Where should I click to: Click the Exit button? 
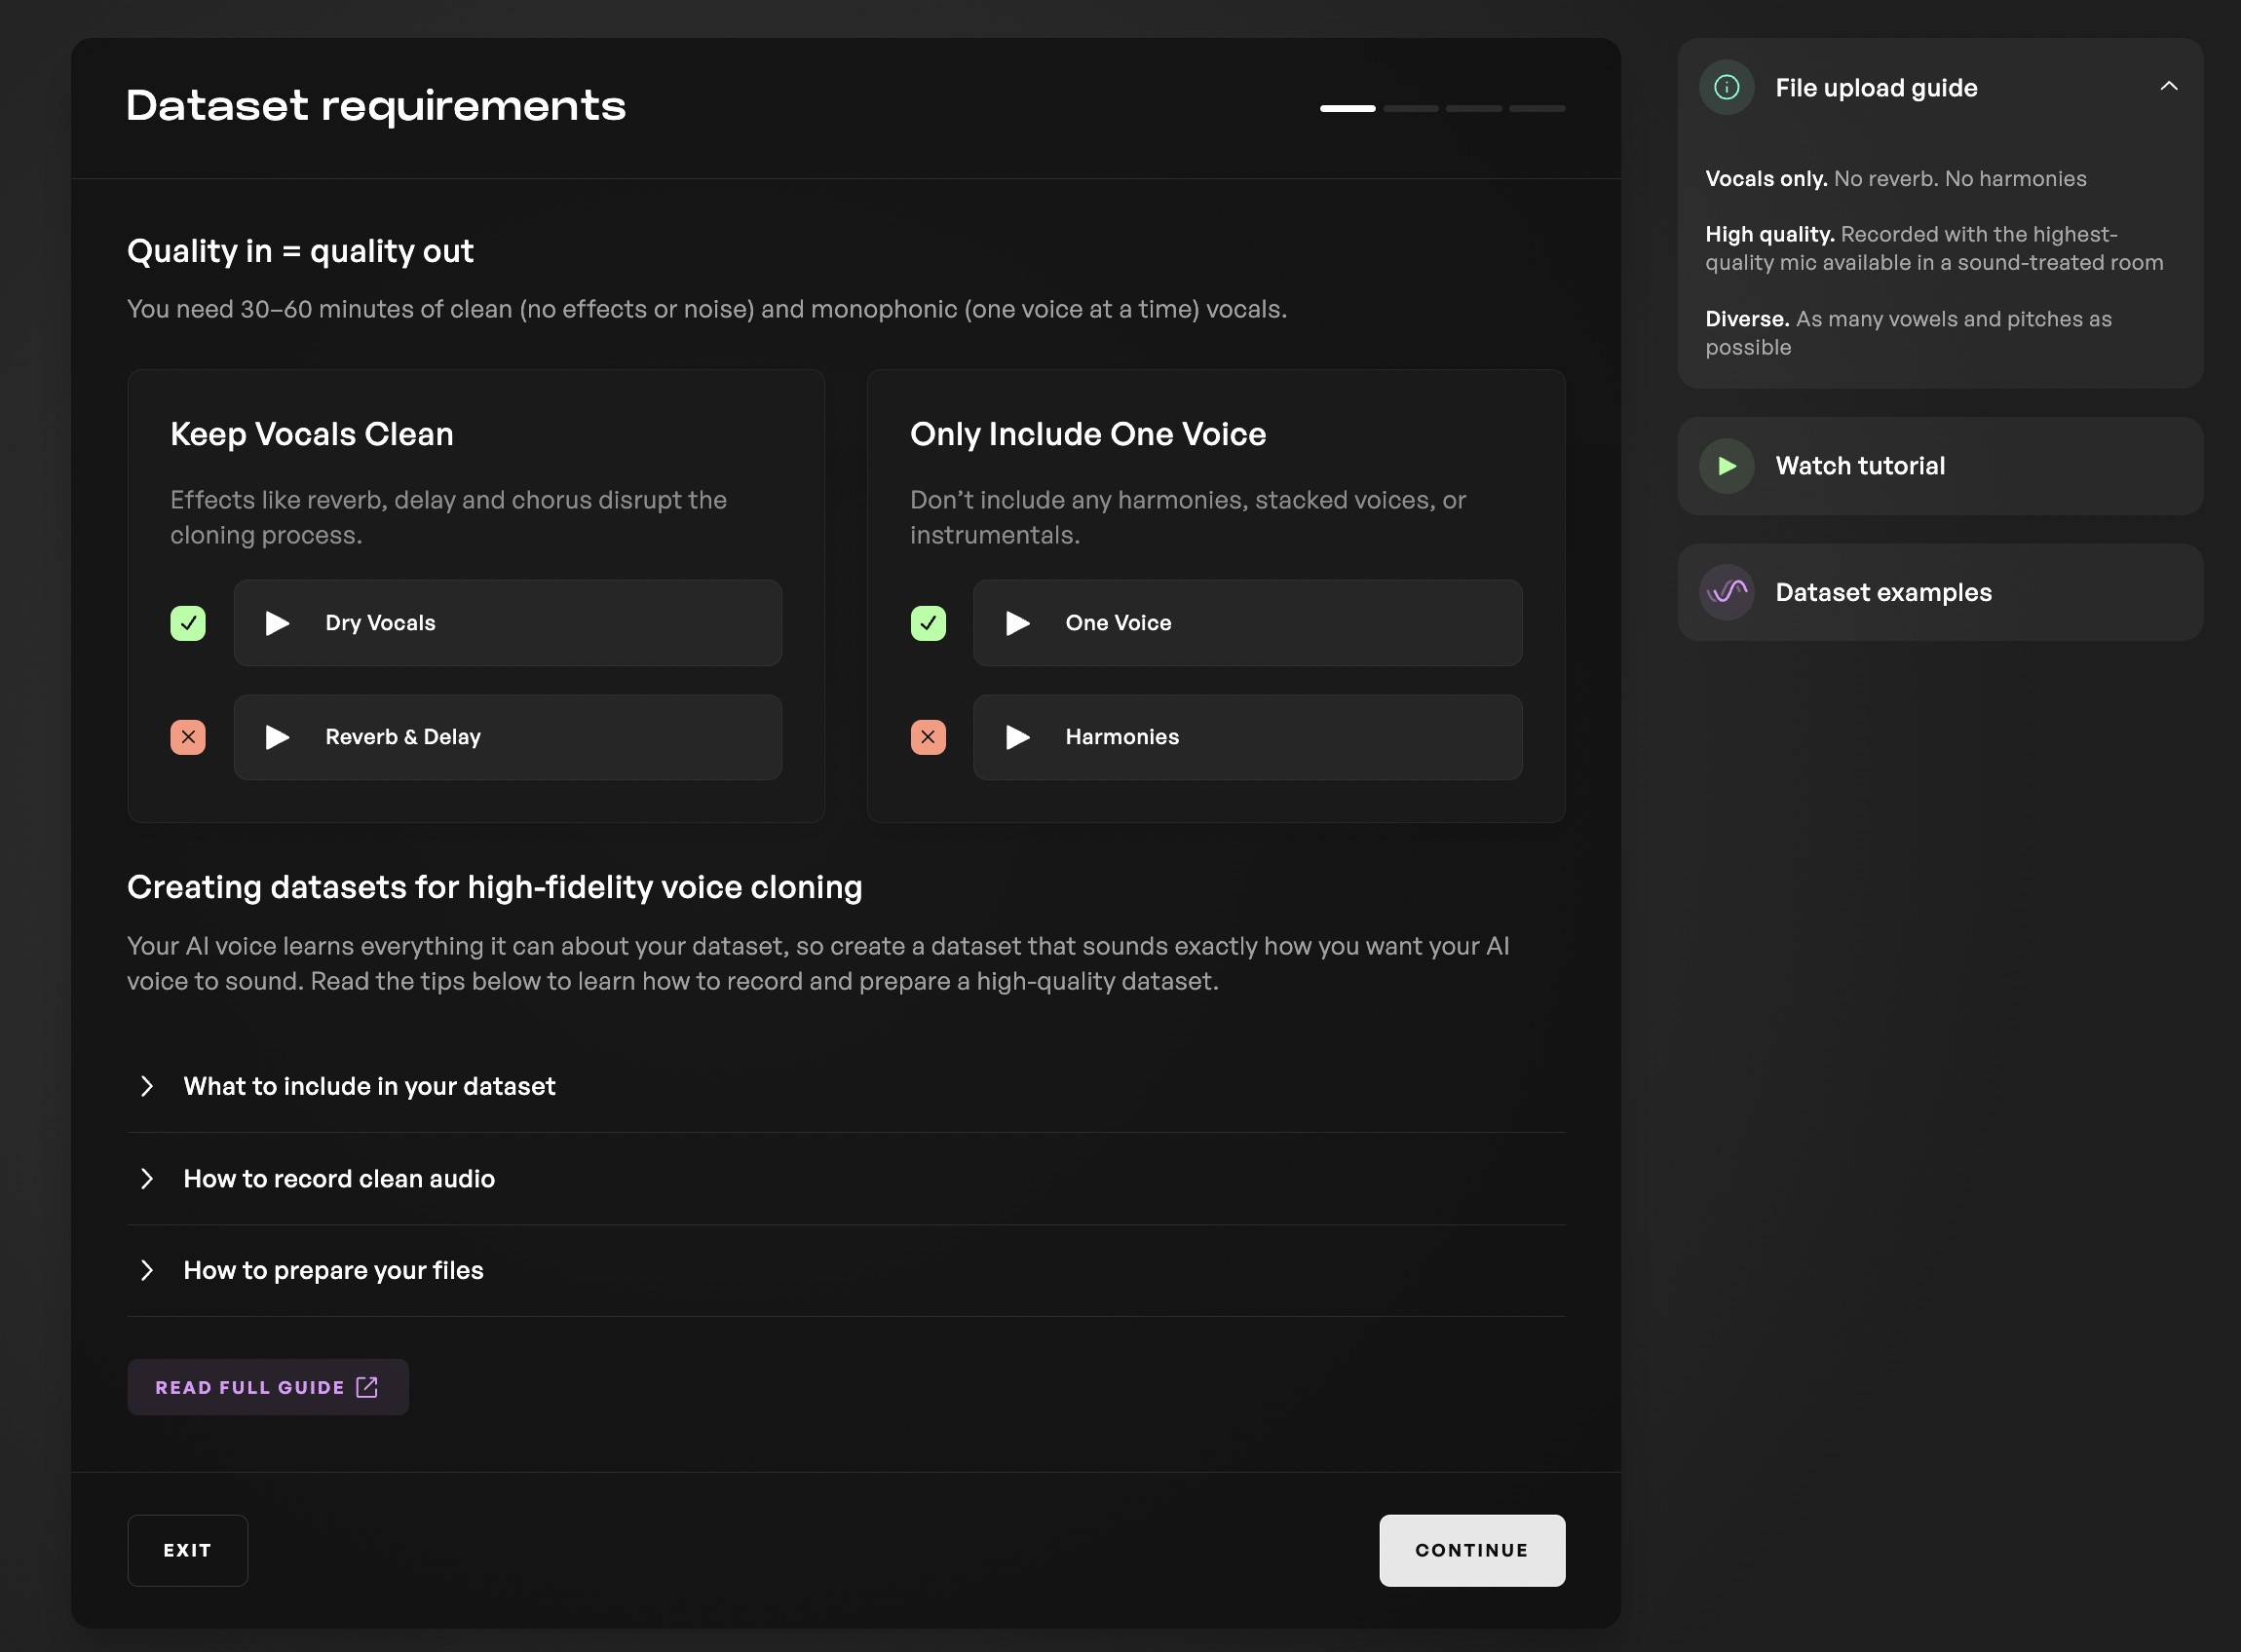click(x=188, y=1550)
